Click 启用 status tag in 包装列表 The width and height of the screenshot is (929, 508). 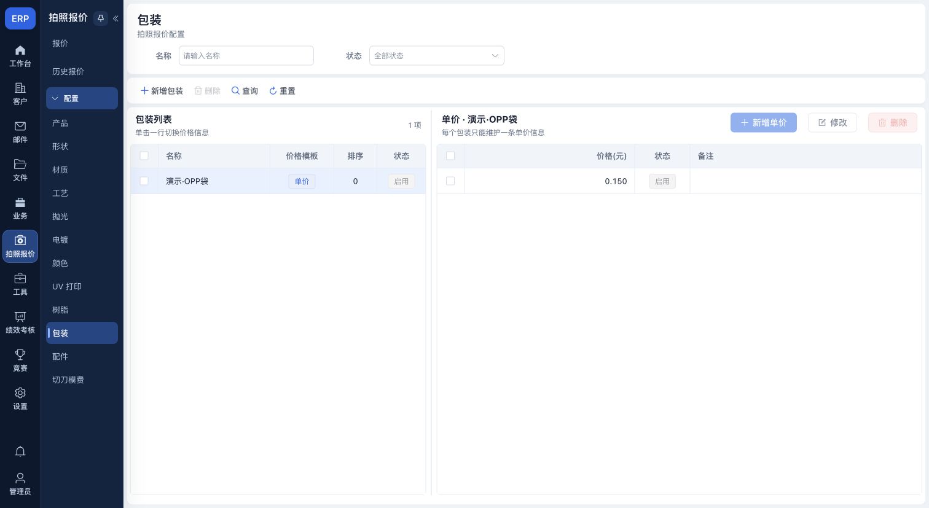(401, 181)
